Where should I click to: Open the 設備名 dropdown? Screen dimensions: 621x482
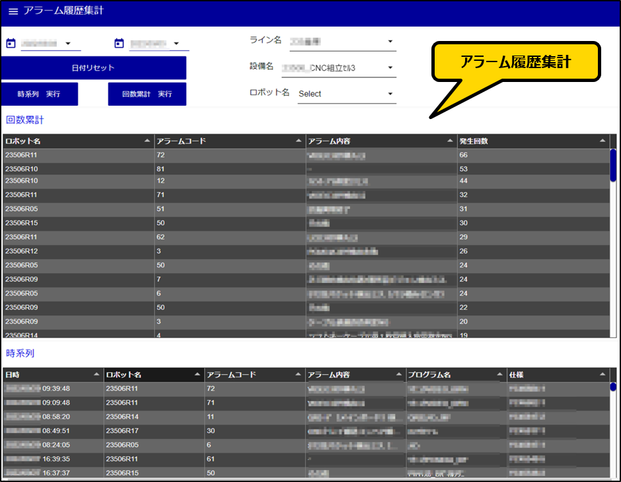390,67
